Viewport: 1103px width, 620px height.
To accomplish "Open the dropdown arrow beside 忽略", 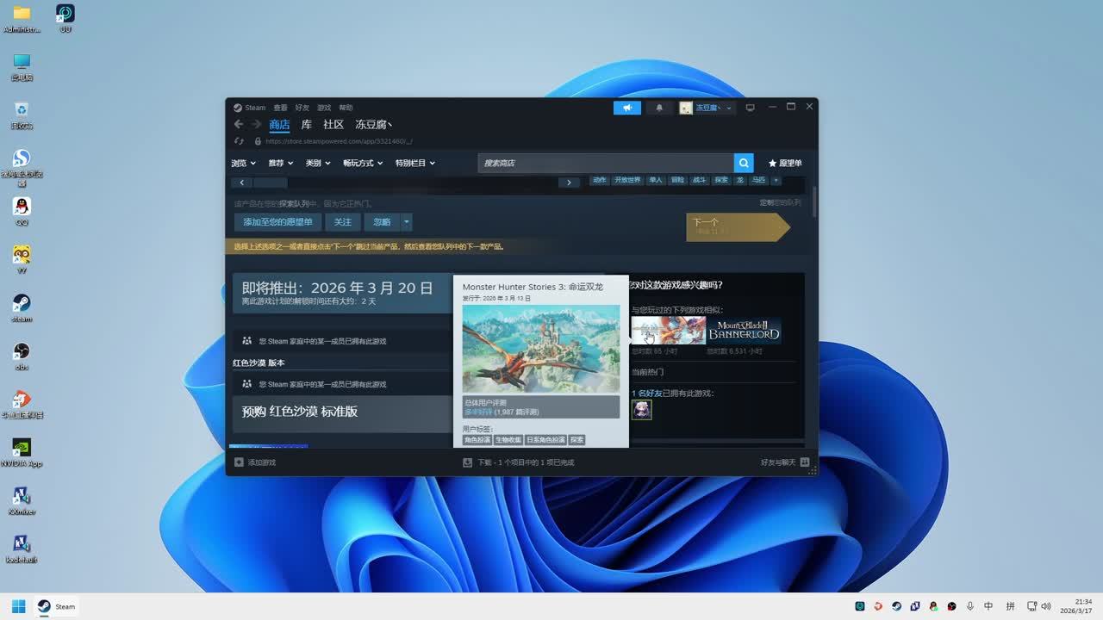I will click(406, 222).
